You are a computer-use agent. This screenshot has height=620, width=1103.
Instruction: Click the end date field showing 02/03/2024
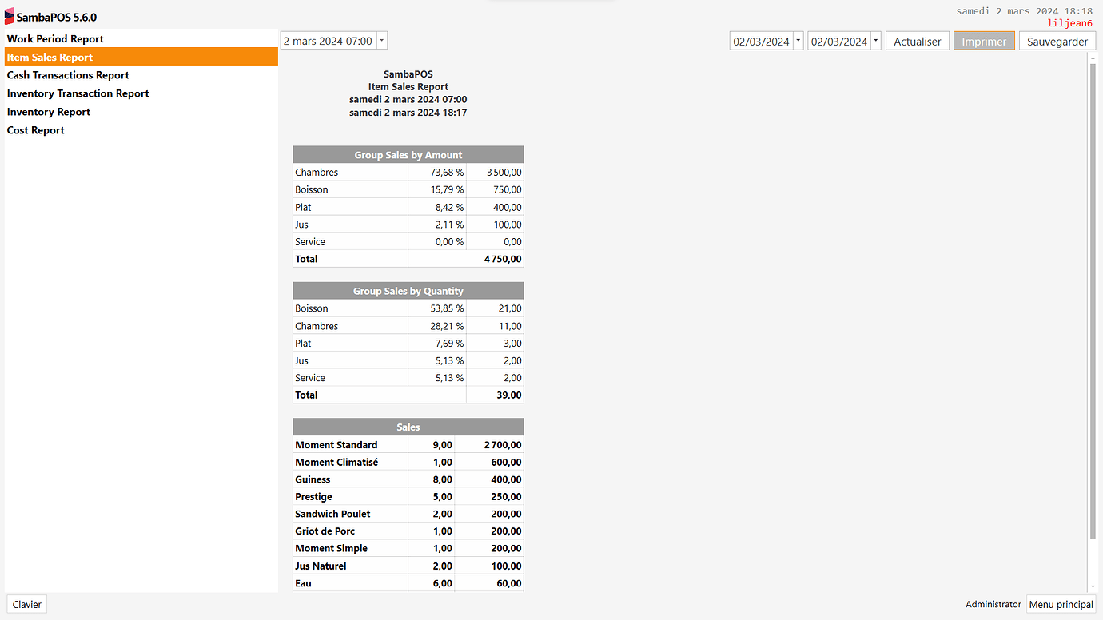point(838,40)
